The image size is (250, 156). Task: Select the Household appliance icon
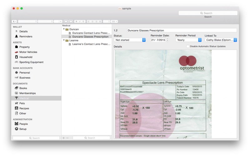click(17, 57)
